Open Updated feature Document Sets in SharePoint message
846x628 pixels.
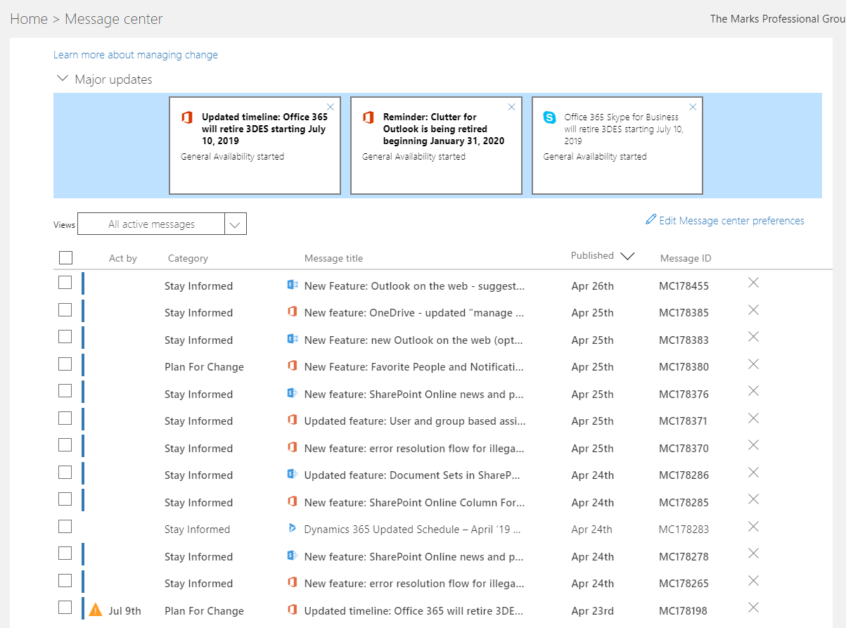pos(412,475)
